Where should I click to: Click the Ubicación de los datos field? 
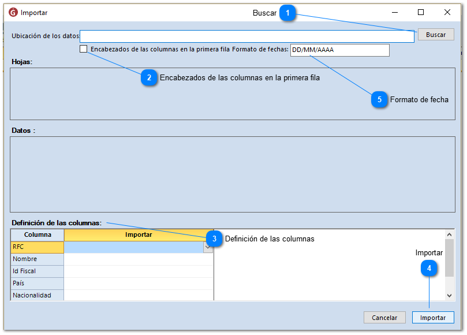246,36
